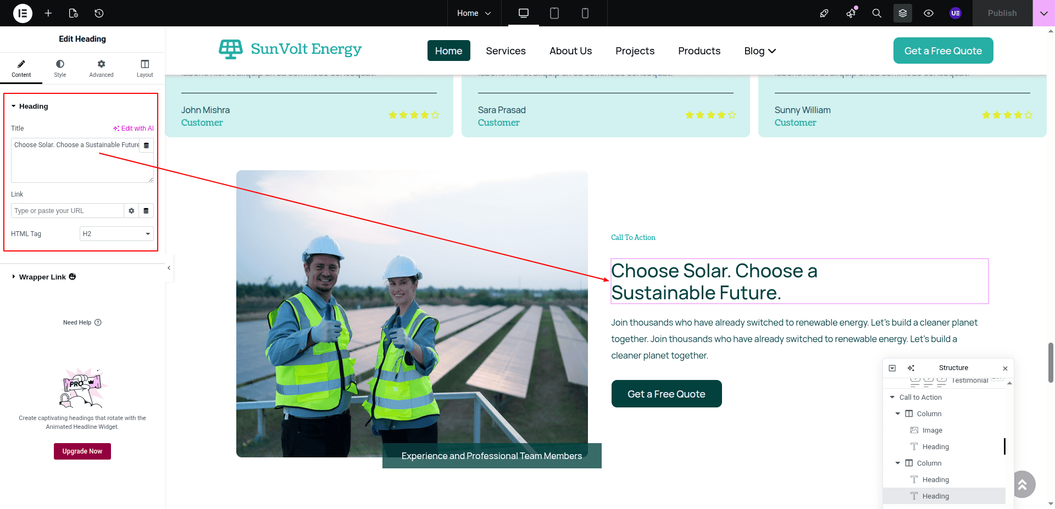Switch to tablet device view
This screenshot has height=509, width=1055.
tap(554, 13)
